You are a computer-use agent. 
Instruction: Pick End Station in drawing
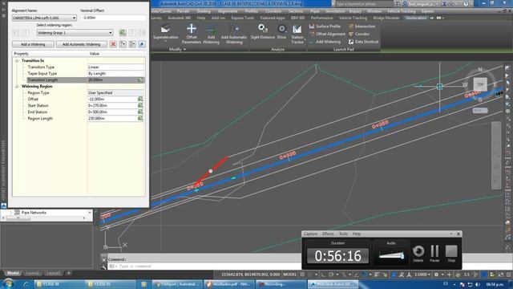click(140, 112)
